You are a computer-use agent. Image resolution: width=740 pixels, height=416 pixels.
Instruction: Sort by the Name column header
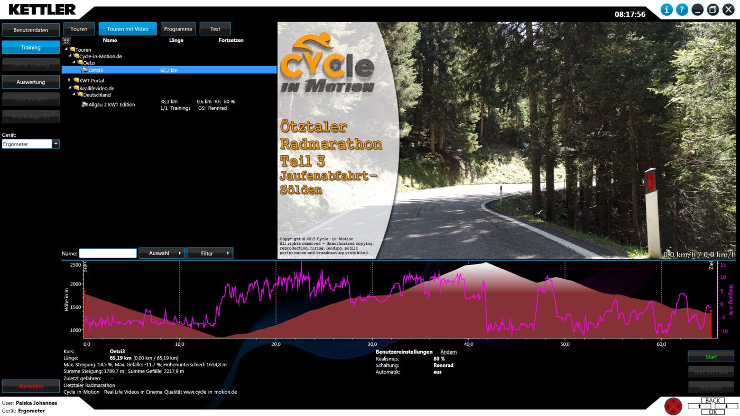click(110, 40)
